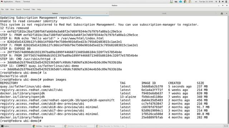This screenshot has height=128, width=229.
Task: Click the VM tray icon in the top panel
Action: 176,1
